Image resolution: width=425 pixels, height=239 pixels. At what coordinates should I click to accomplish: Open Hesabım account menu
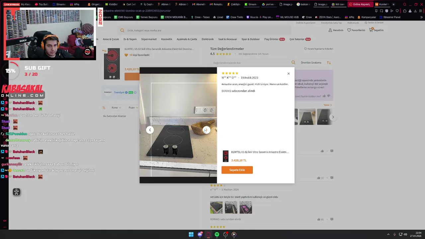click(336, 30)
